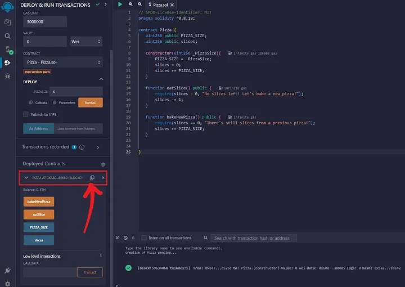
Task: Click the zoom out magnifier icon
Action: [130, 4]
